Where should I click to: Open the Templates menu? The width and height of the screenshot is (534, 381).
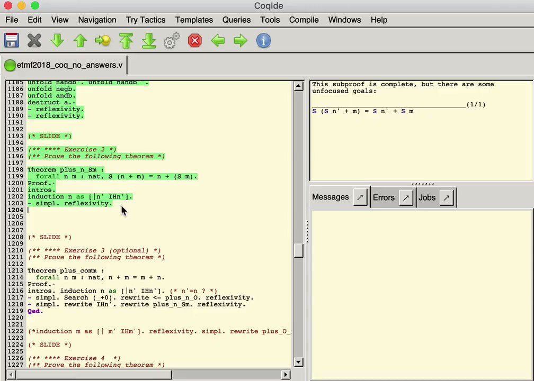(194, 20)
